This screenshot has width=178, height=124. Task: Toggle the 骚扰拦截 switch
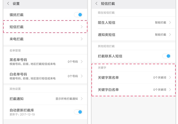(x=78, y=15)
